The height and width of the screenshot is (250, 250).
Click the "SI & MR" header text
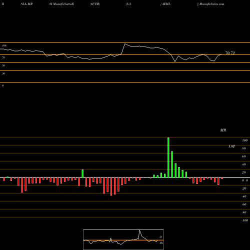click(26, 4)
